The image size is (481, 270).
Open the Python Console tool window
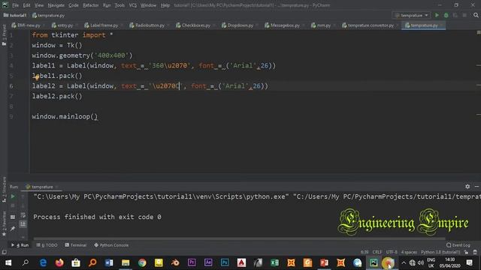[x=111, y=245]
